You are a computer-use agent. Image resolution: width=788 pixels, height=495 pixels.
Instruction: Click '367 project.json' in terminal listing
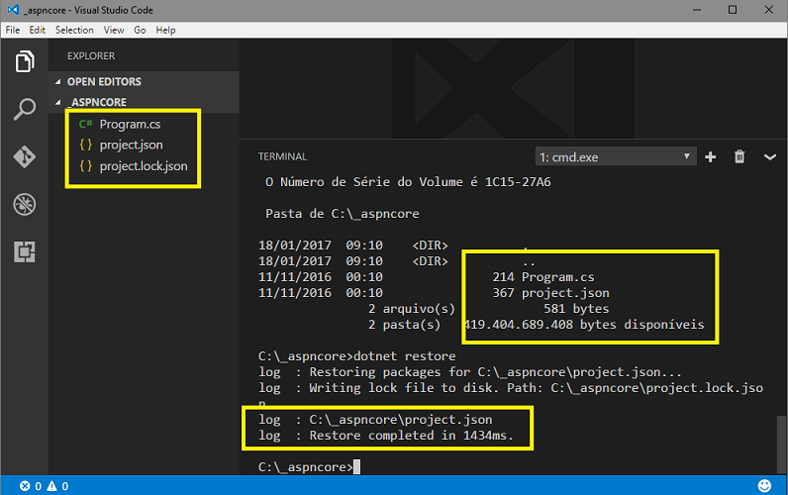[x=550, y=293]
